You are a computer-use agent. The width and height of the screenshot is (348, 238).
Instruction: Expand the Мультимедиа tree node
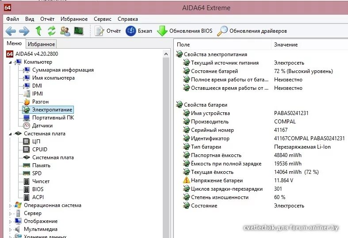coord(10,230)
